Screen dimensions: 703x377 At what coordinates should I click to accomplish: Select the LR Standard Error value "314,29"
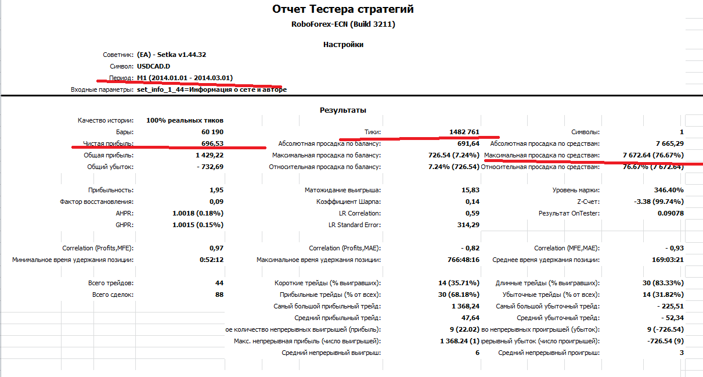(x=468, y=225)
